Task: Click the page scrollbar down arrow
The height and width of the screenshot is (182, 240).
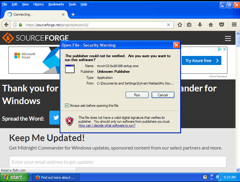Action: point(238,170)
